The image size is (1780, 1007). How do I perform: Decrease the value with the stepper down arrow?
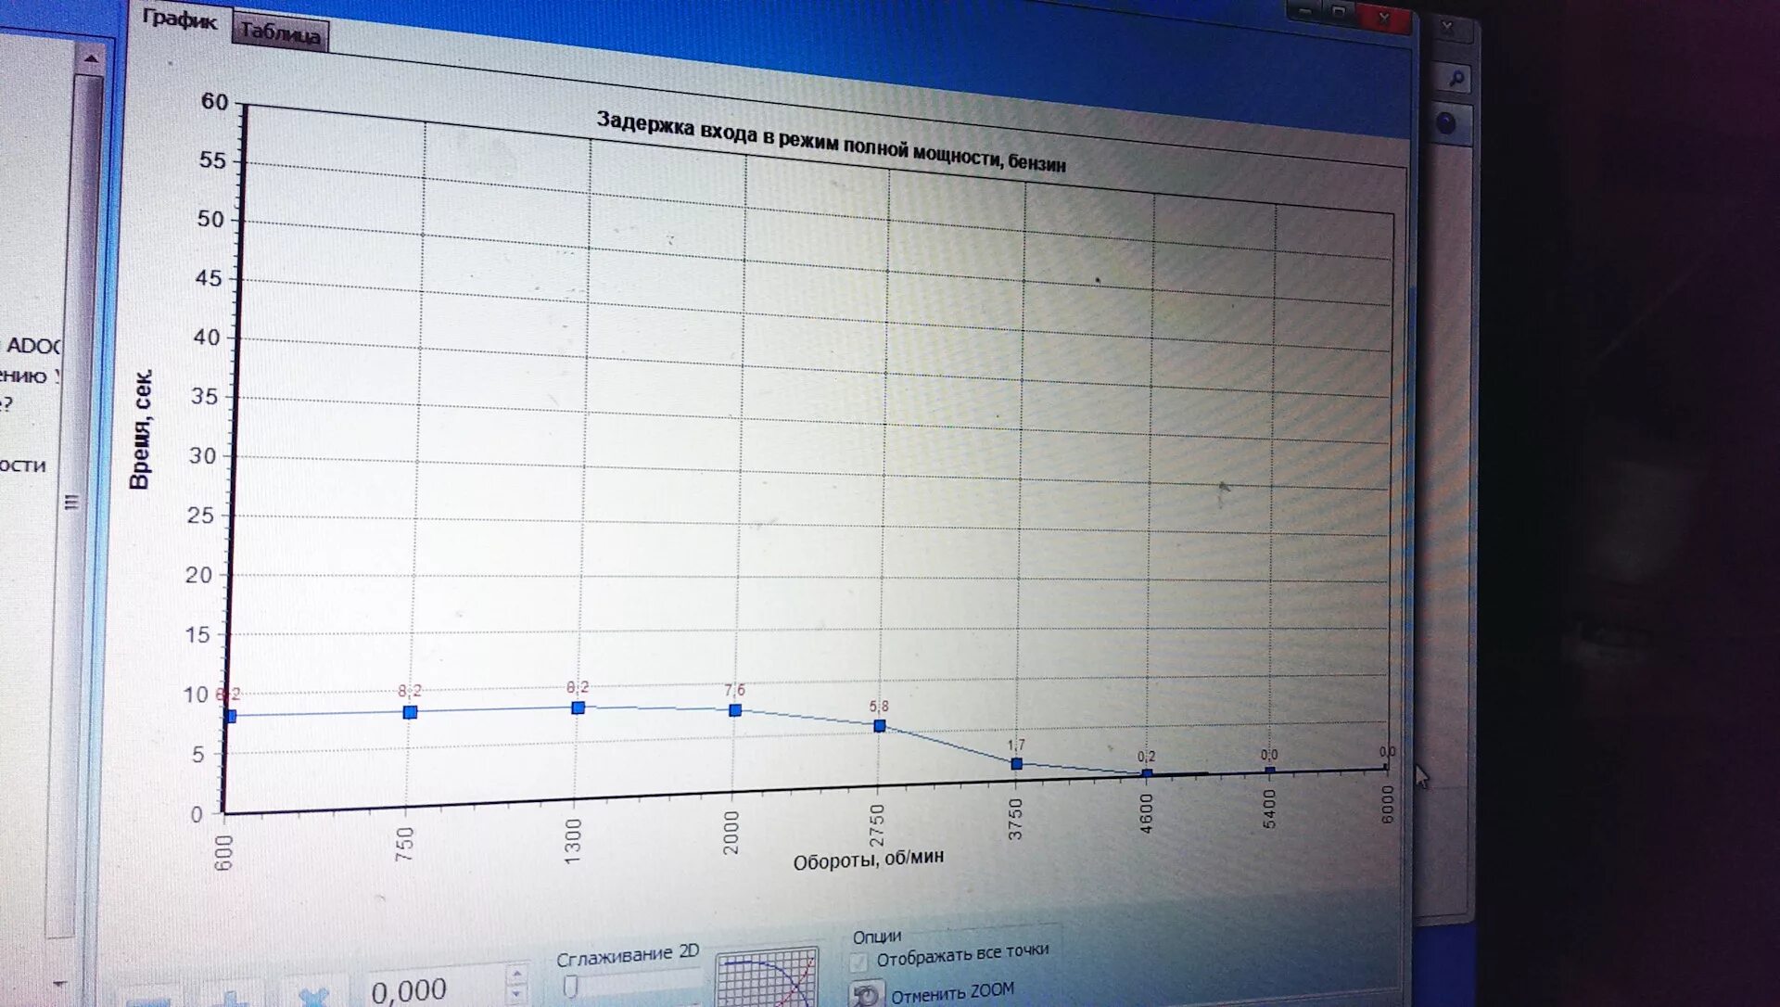pyautogui.click(x=517, y=994)
